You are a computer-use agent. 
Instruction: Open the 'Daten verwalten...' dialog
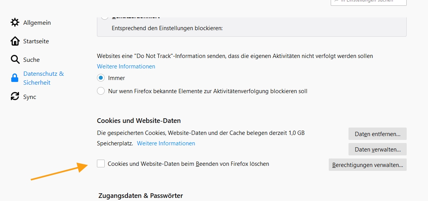pos(377,149)
